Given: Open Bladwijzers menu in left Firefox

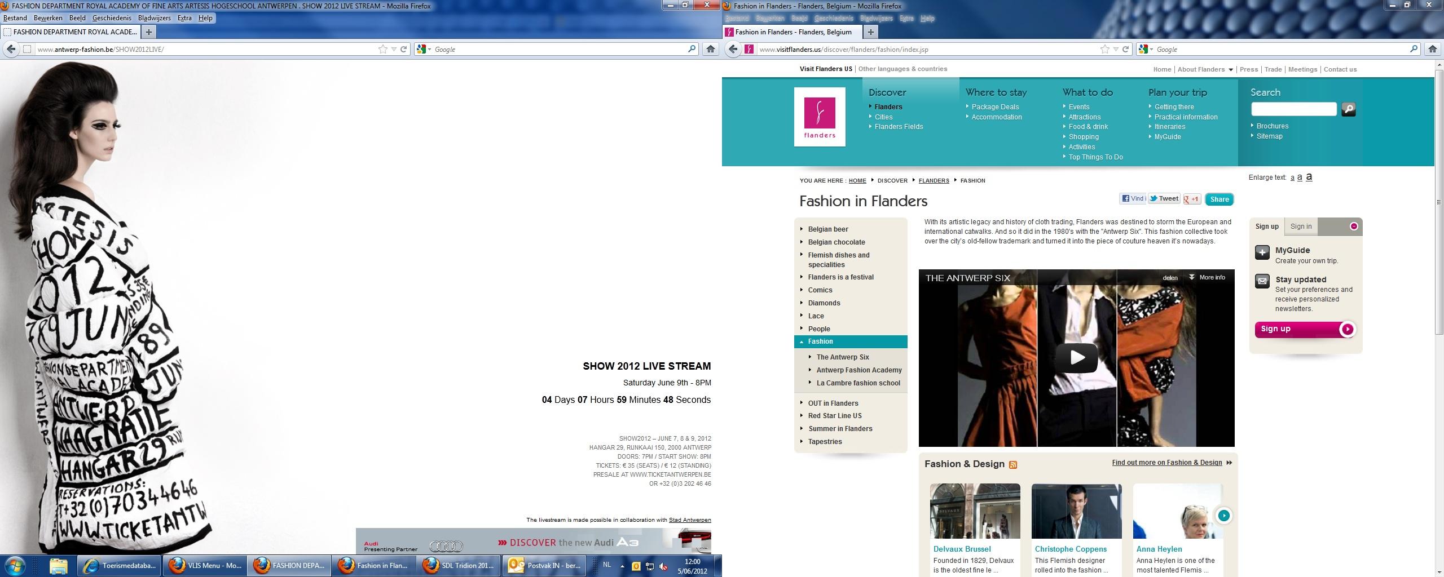Looking at the screenshot, I should click(x=155, y=18).
